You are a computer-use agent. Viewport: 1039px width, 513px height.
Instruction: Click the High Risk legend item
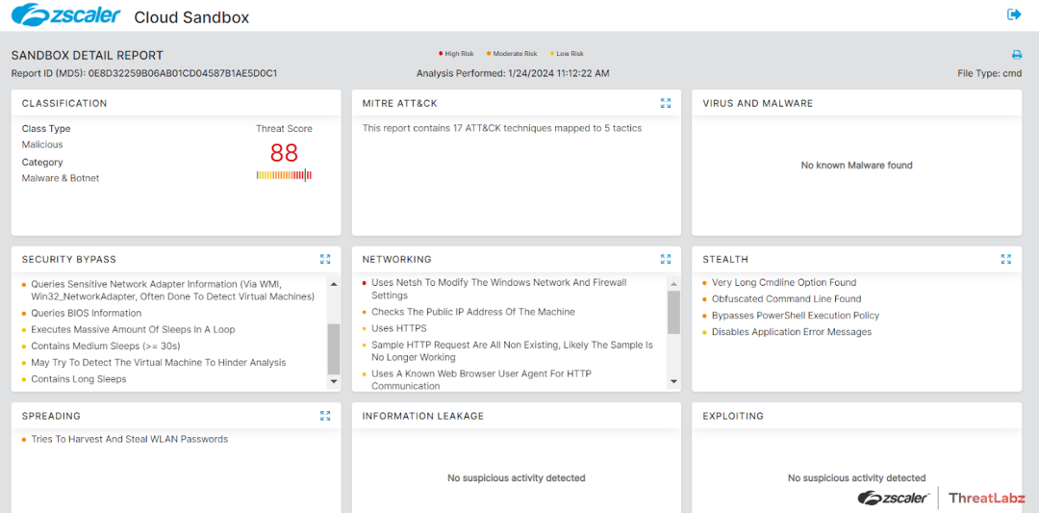pos(457,54)
